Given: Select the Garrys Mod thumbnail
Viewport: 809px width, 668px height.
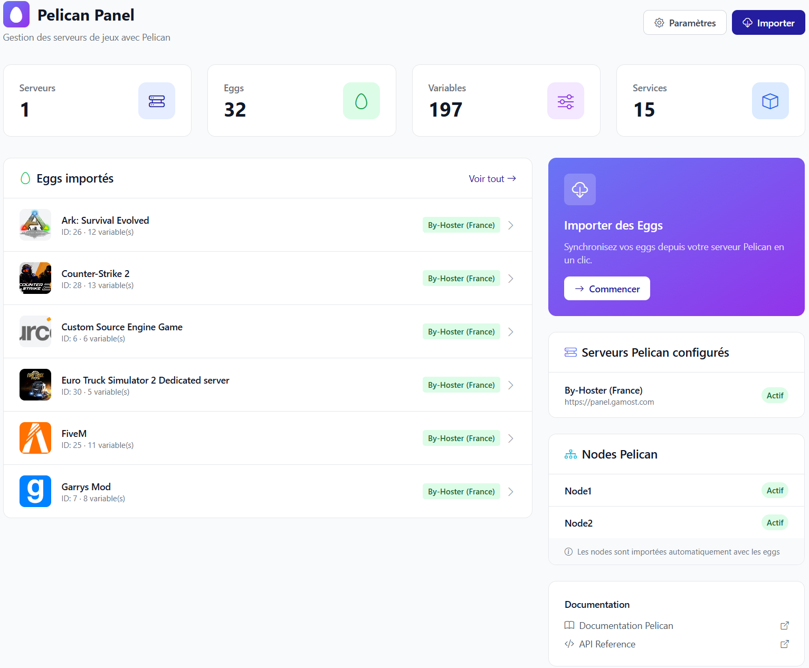Looking at the screenshot, I should [35, 491].
